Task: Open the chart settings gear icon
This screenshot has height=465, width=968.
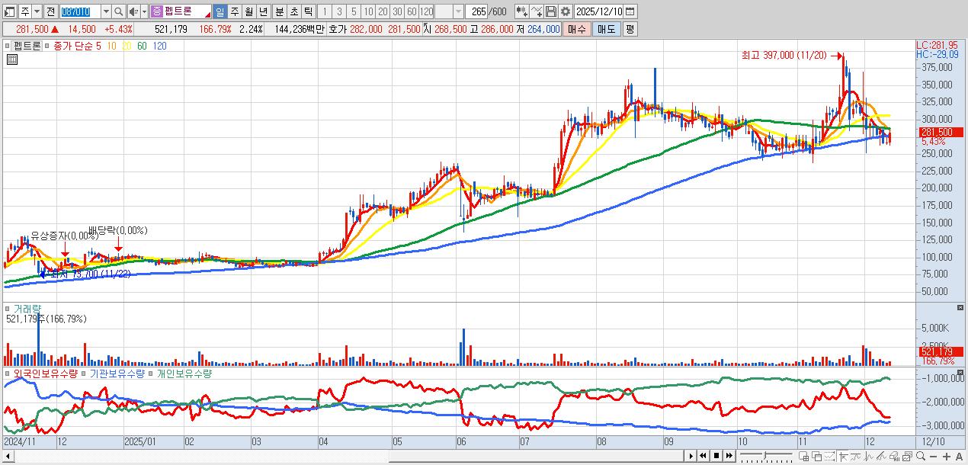Action: click(565, 11)
